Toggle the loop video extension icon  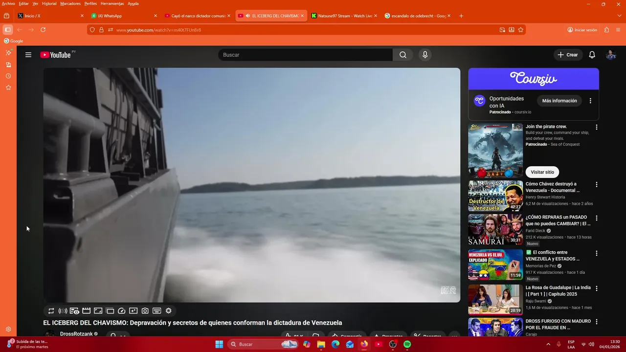(51, 311)
